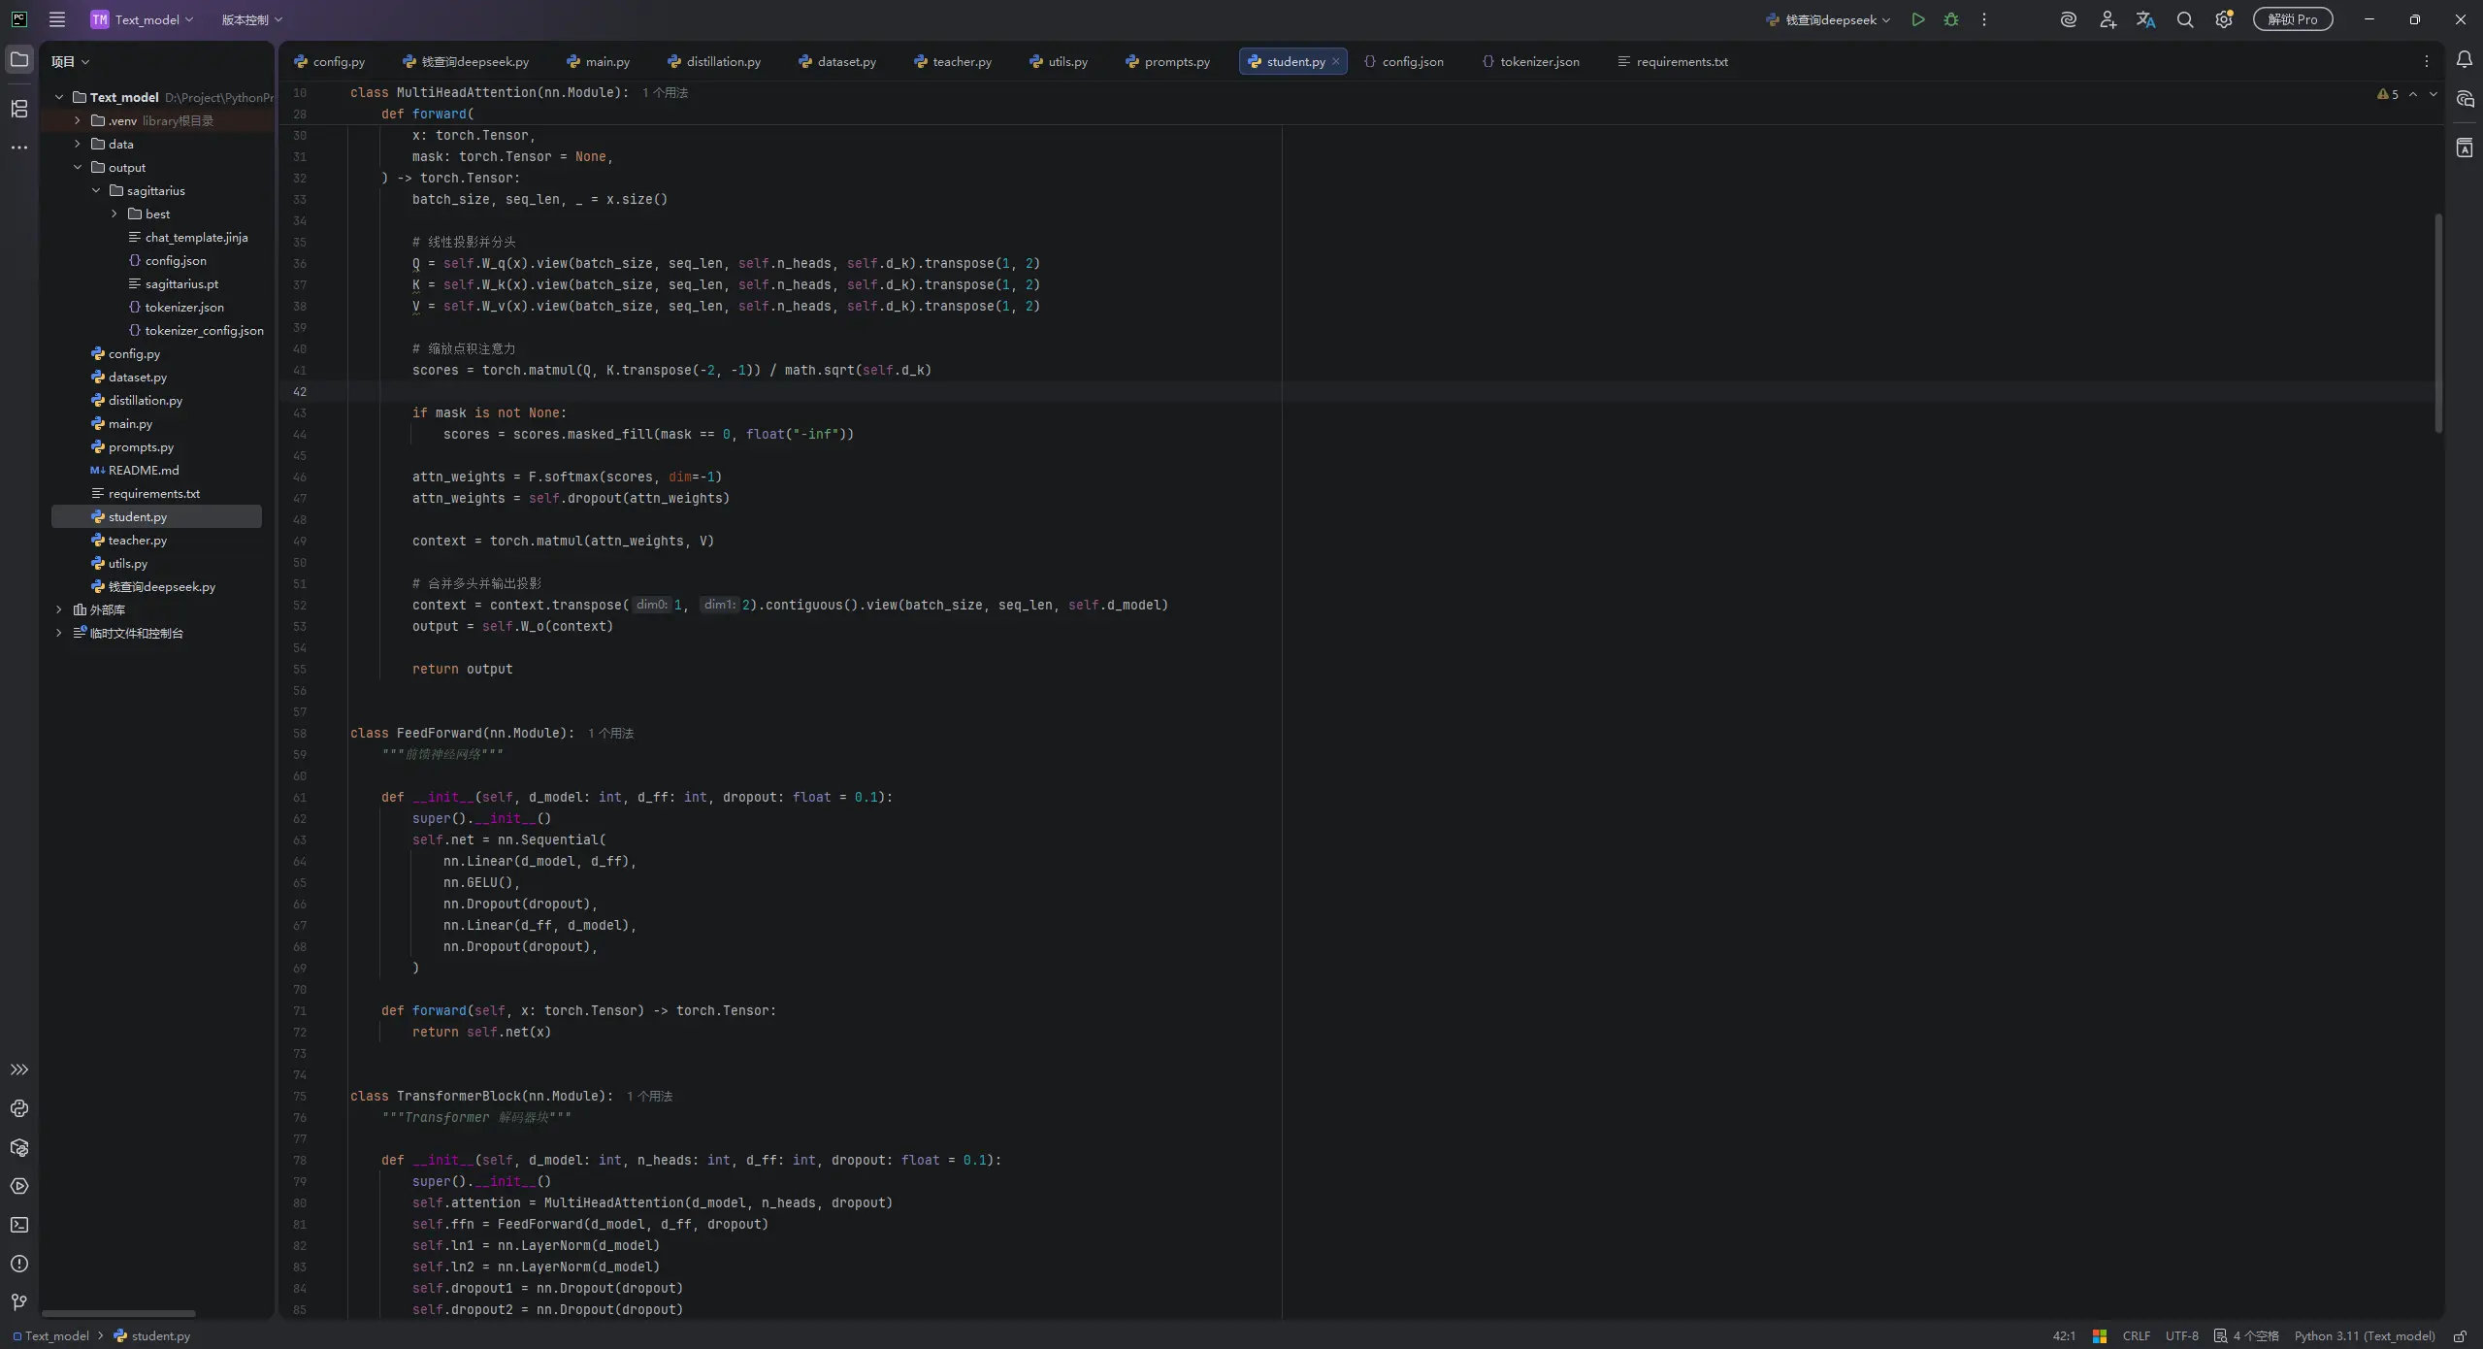Collapse the output folder
Screen dimensions: 2483x1349
click(78, 167)
